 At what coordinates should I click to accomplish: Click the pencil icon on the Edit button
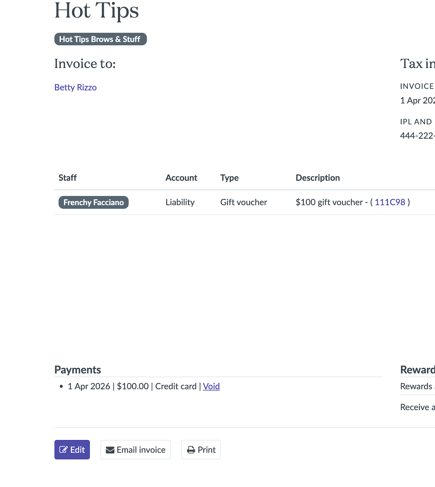point(63,450)
